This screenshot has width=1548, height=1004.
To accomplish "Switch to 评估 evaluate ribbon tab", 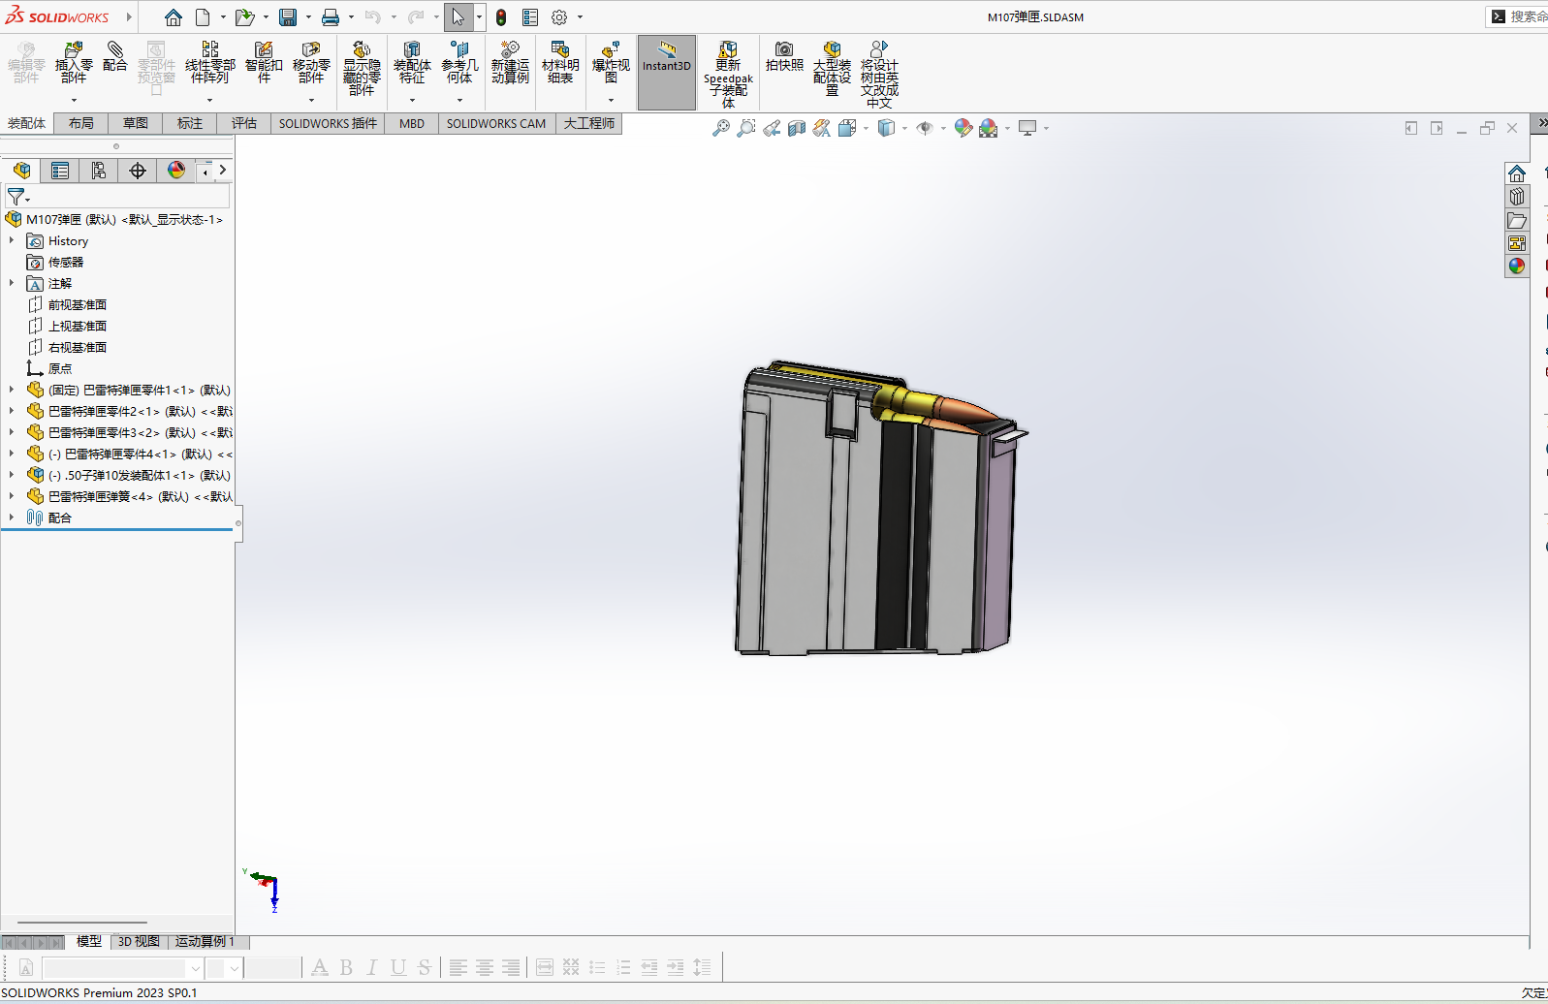I will pos(244,123).
